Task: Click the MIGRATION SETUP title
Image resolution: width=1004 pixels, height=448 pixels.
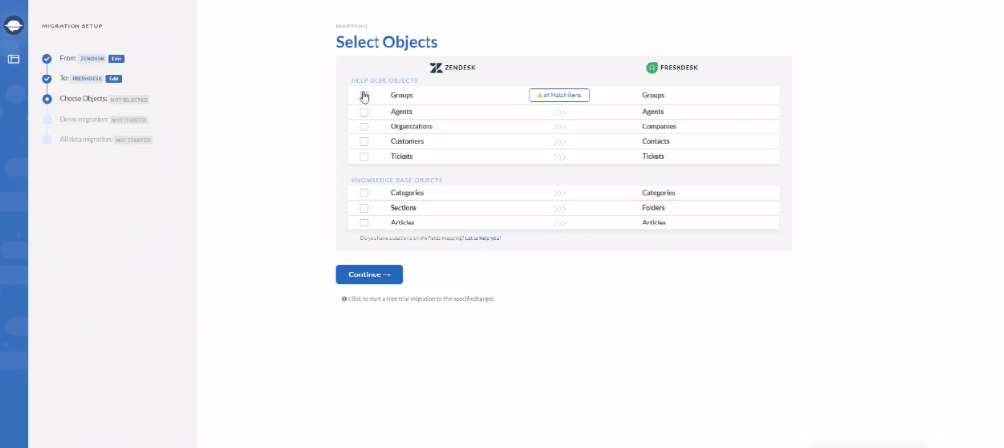Action: (73, 26)
